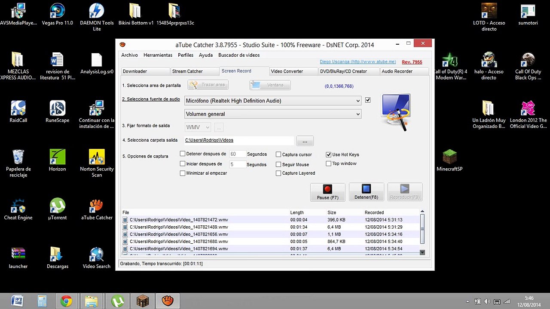
Task: Switch to the Audio Recorder tab
Action: coord(404,71)
